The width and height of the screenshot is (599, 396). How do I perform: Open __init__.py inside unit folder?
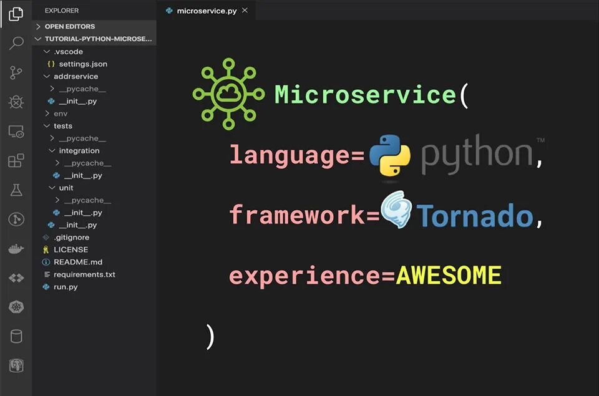point(94,212)
